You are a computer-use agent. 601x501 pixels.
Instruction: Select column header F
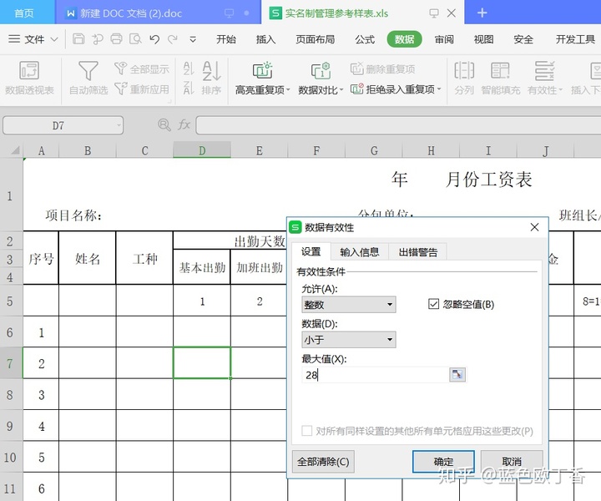(316, 150)
